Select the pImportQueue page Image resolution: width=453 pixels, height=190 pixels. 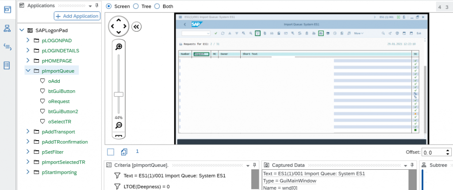(58, 71)
